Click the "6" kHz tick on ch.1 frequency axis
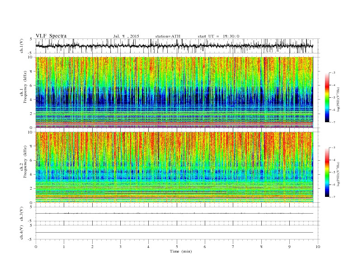The image size is (358, 277). 32,86
